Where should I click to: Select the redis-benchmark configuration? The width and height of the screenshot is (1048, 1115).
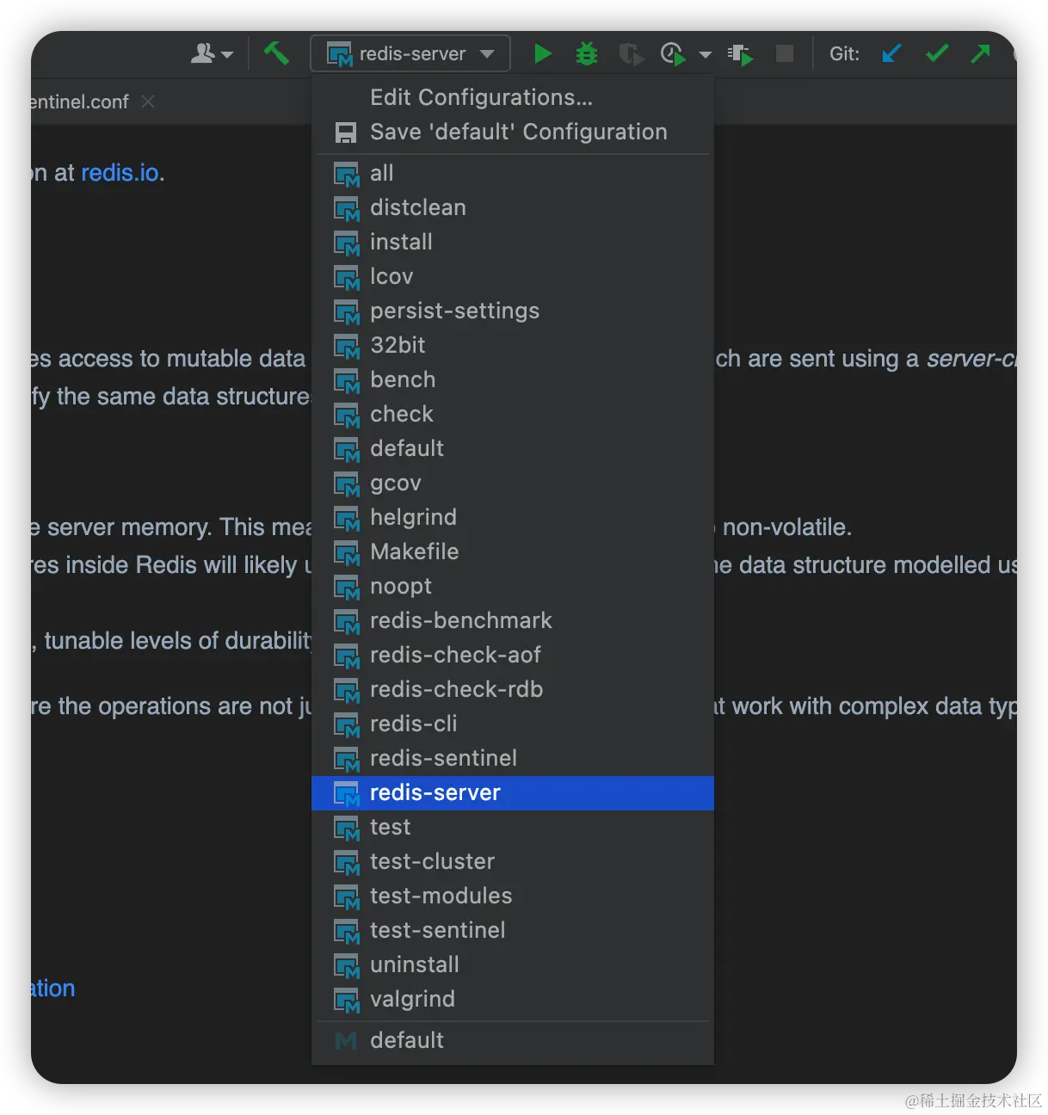point(513,620)
